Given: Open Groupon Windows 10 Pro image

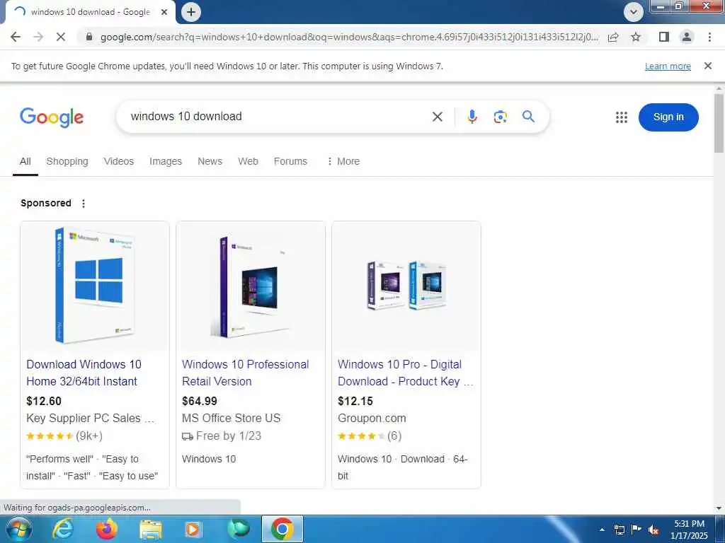Looking at the screenshot, I should pyautogui.click(x=406, y=286).
